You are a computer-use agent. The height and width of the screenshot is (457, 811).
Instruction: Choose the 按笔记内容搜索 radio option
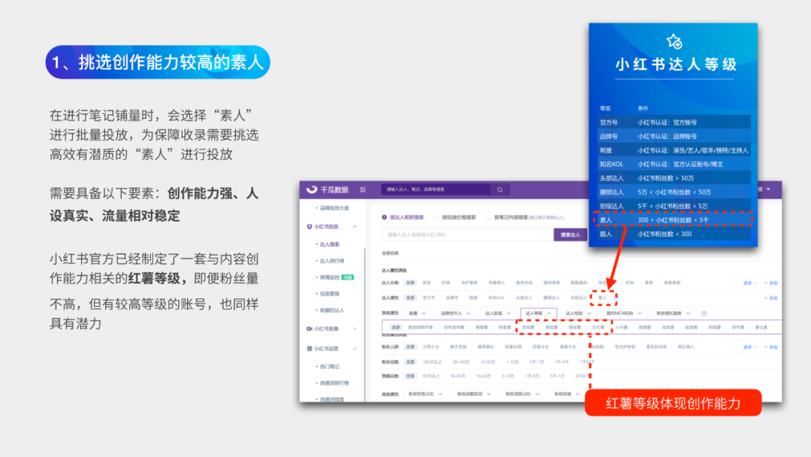(x=487, y=217)
